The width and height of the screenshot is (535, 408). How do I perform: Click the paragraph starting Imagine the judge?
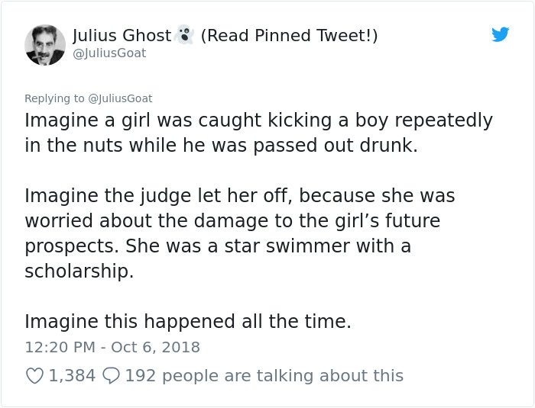239,233
